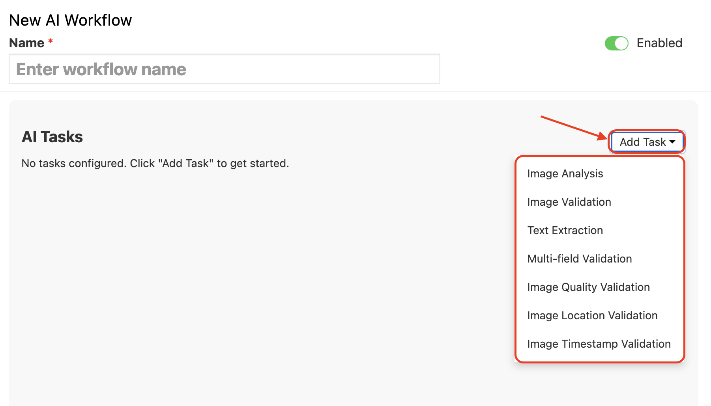
Task: Click the AI Tasks section heading
Action: pyautogui.click(x=52, y=137)
